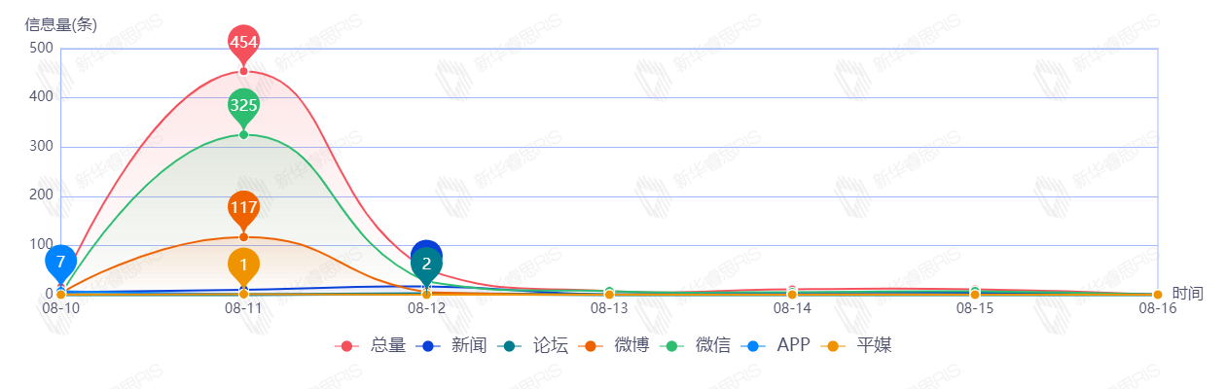Click the 08-13 x-axis date label
This screenshot has width=1226, height=389.
(x=609, y=308)
